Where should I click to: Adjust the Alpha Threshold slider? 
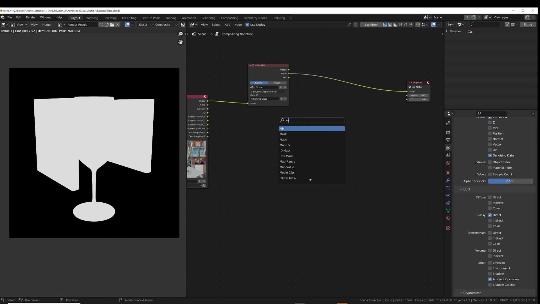pos(510,181)
